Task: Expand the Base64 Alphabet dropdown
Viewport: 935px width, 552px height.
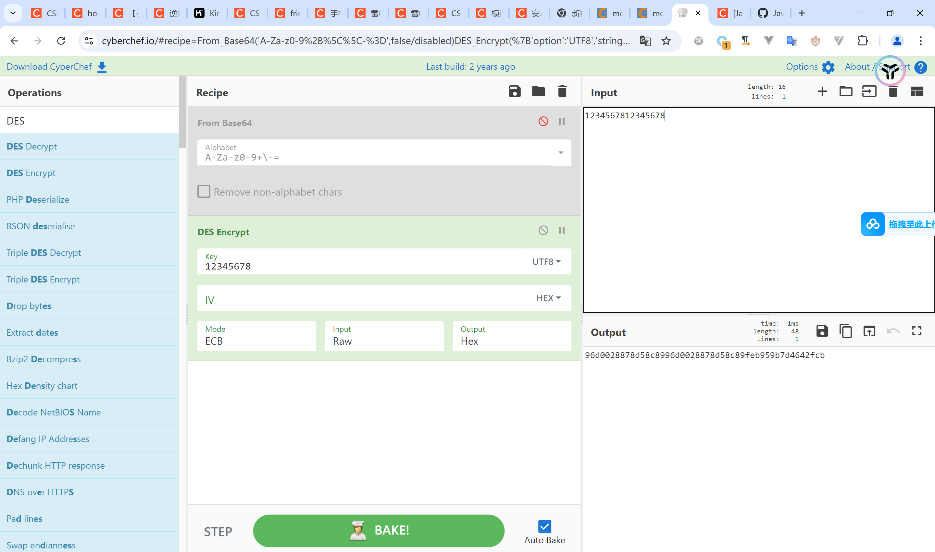Action: click(x=560, y=152)
